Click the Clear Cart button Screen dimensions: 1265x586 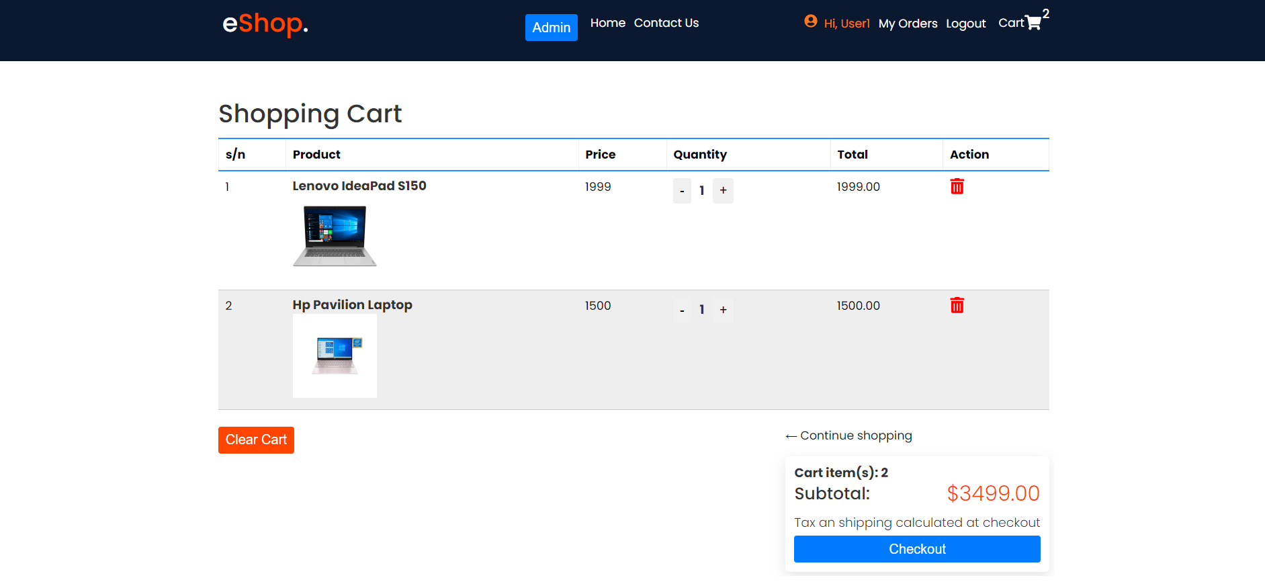tap(256, 440)
